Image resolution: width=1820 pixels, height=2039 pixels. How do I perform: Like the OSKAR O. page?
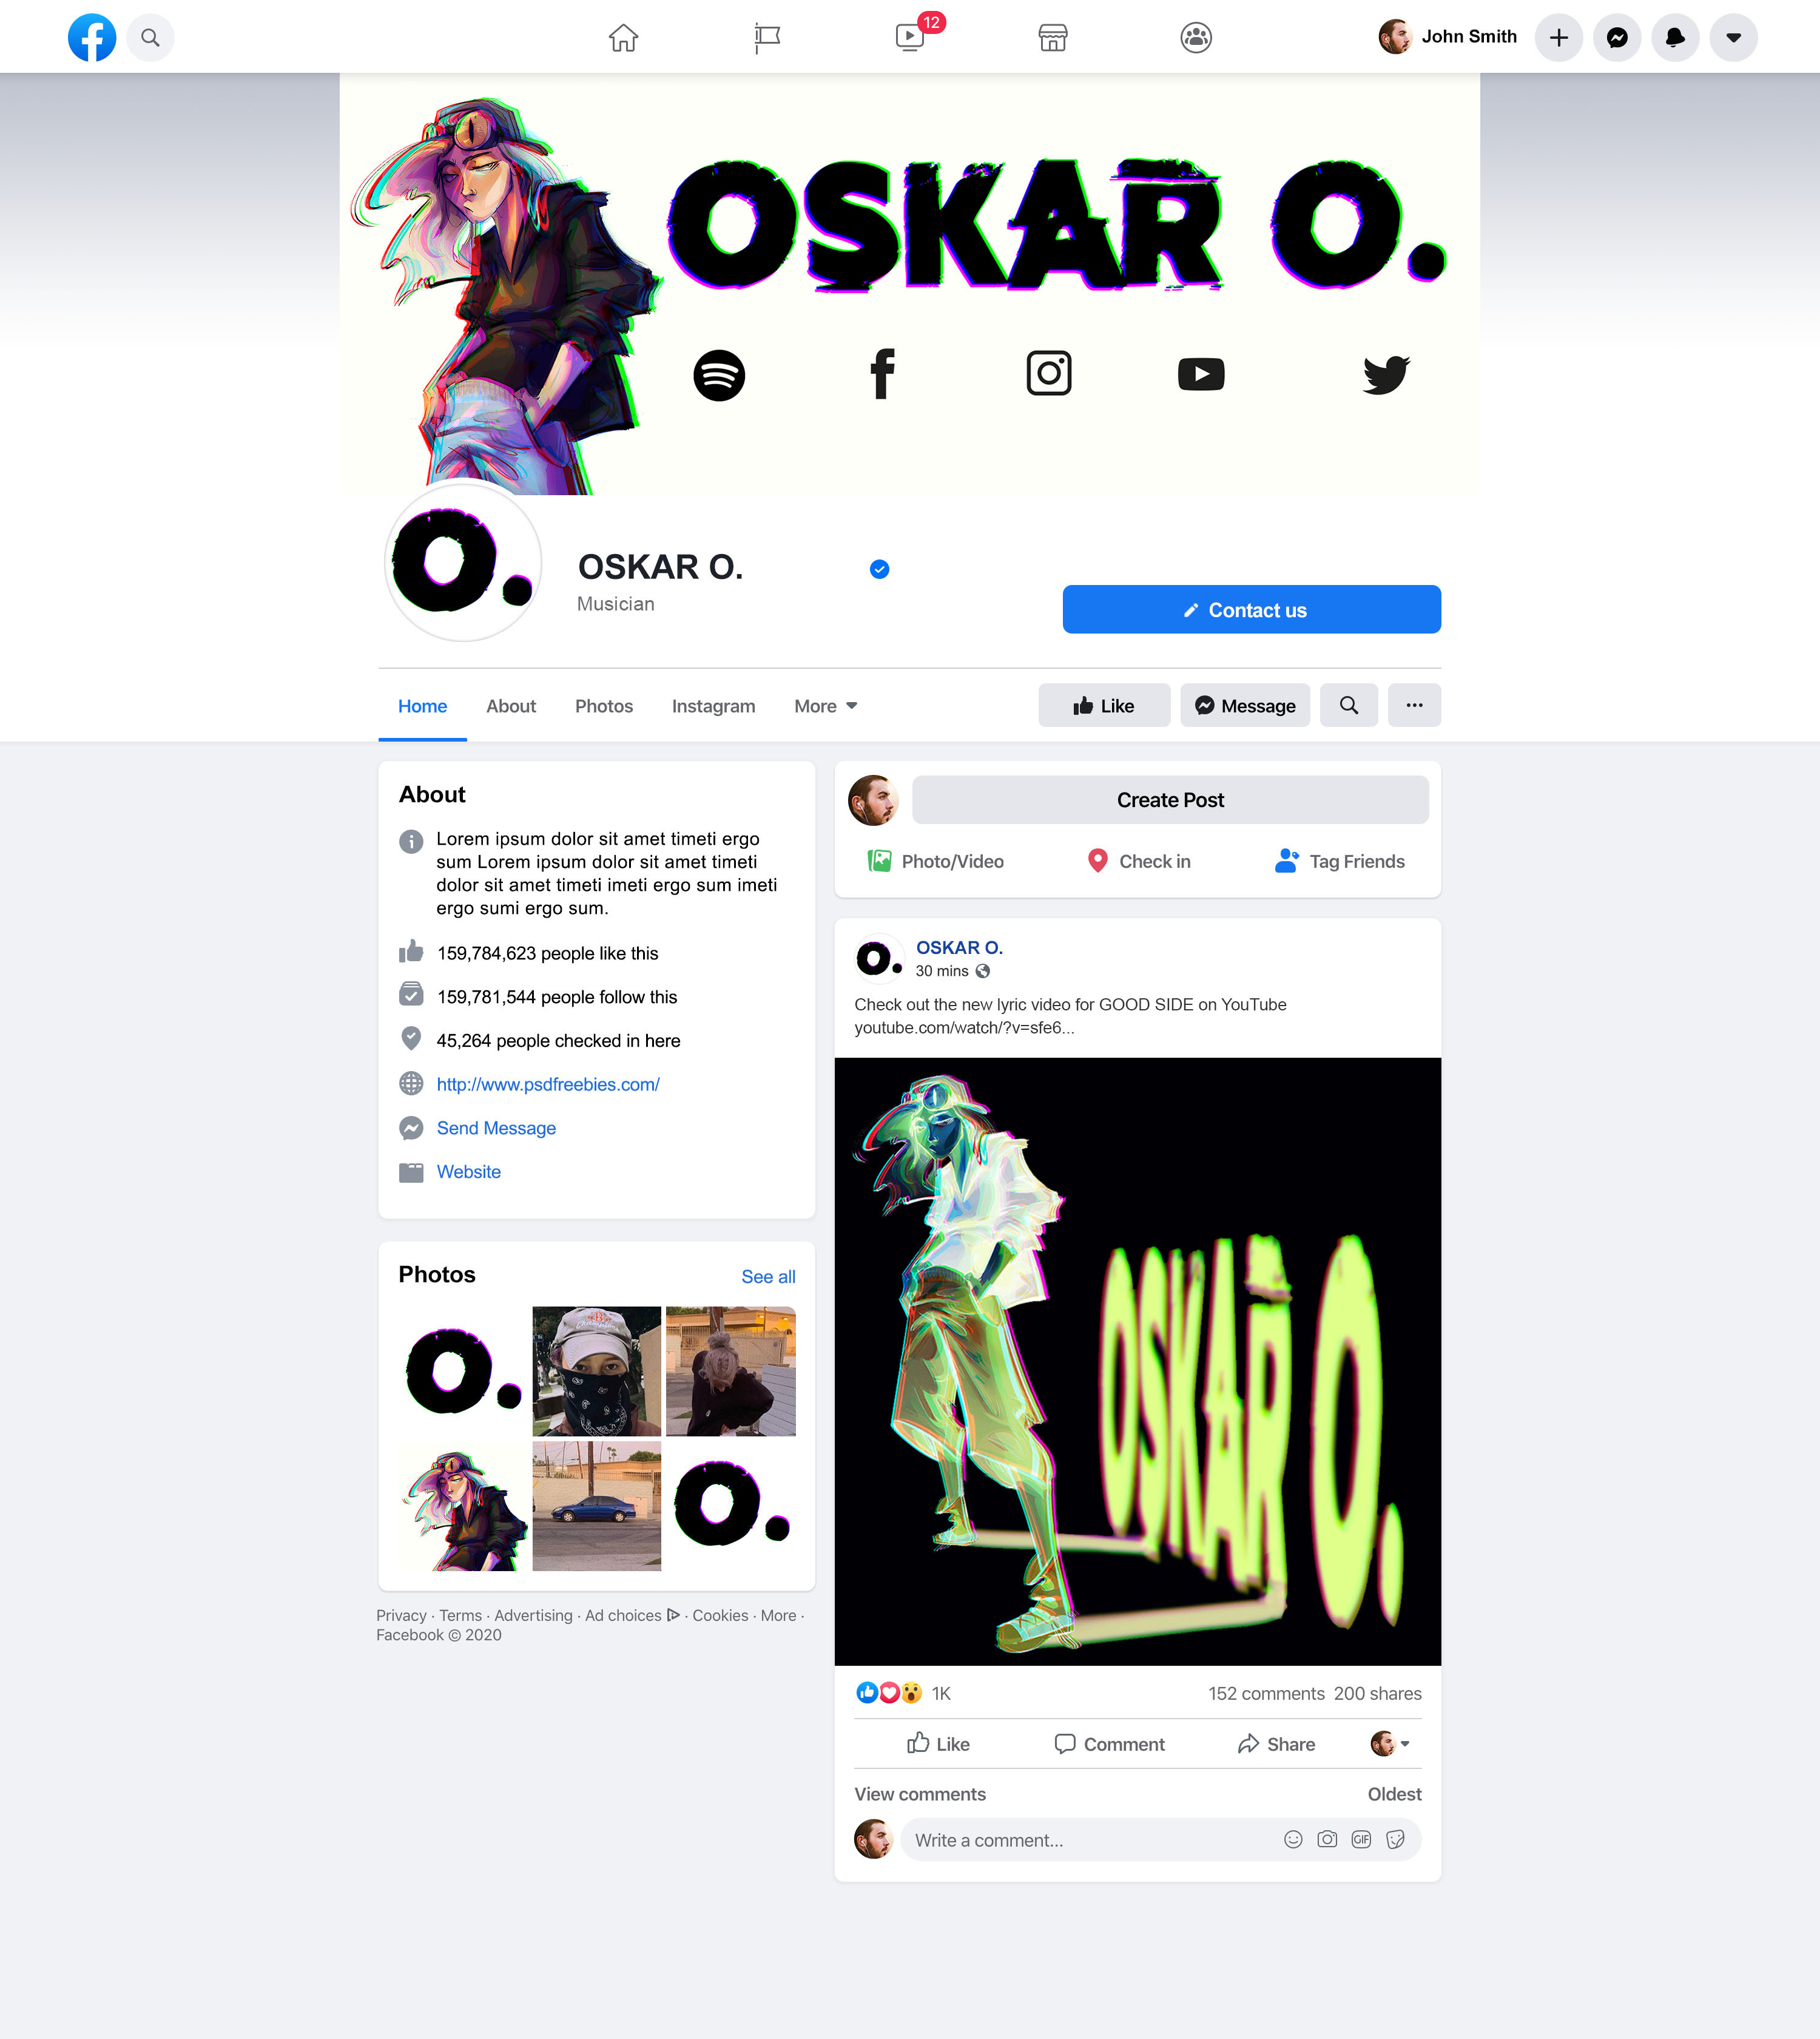(x=1104, y=705)
